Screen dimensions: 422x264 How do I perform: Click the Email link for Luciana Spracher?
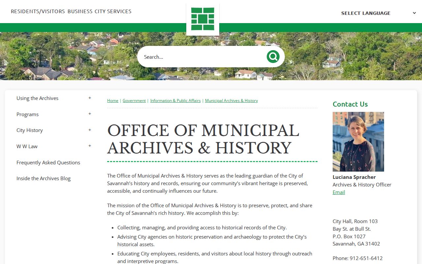(x=339, y=192)
